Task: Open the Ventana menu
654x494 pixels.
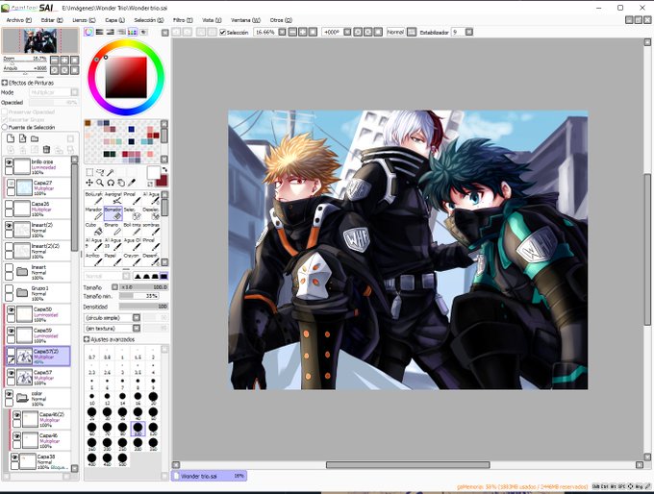Action: [x=245, y=20]
